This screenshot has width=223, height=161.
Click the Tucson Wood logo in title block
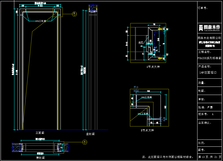tap(209, 27)
